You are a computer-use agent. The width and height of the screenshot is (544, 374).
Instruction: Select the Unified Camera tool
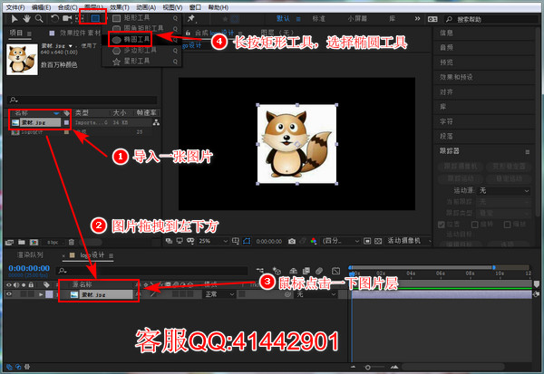click(x=66, y=19)
